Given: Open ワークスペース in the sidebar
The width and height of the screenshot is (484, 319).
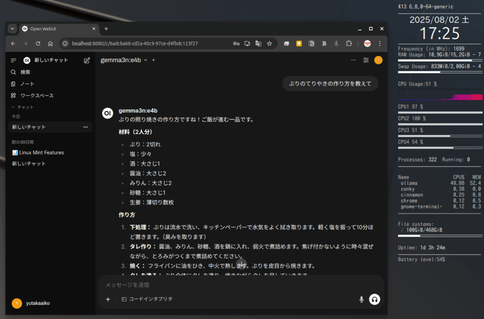Looking at the screenshot, I should tap(36, 96).
